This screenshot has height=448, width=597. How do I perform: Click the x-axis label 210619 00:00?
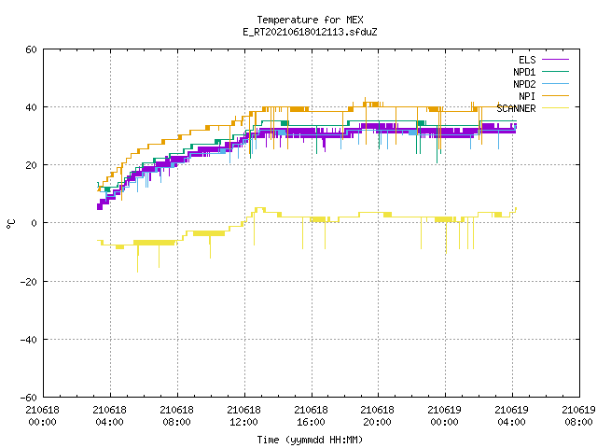[x=444, y=416]
